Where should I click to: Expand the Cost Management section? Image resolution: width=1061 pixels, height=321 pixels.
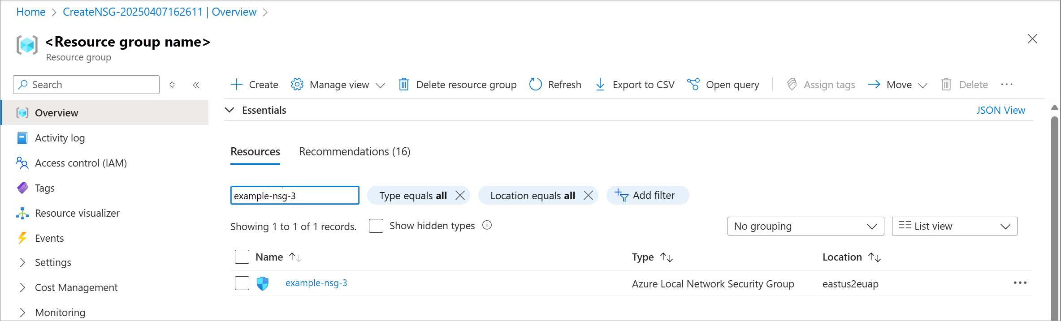coord(22,287)
